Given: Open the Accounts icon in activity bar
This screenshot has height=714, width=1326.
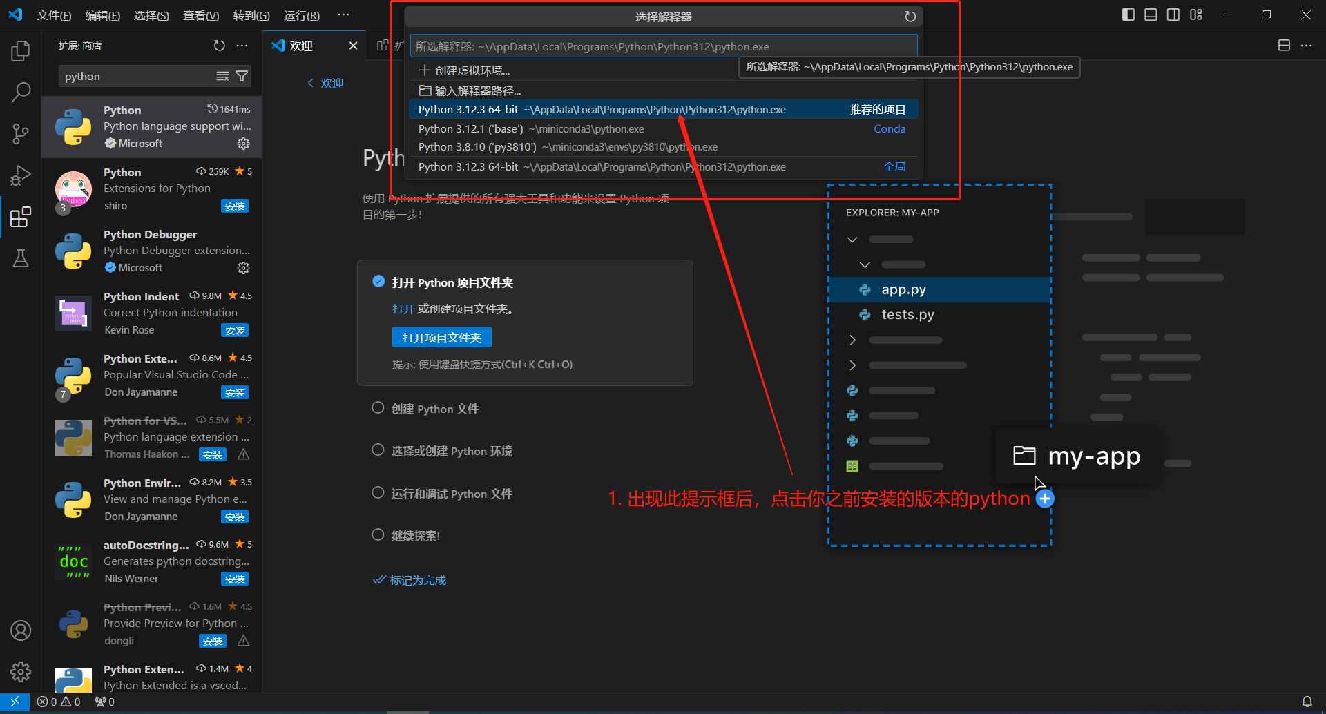Looking at the screenshot, I should 21,630.
